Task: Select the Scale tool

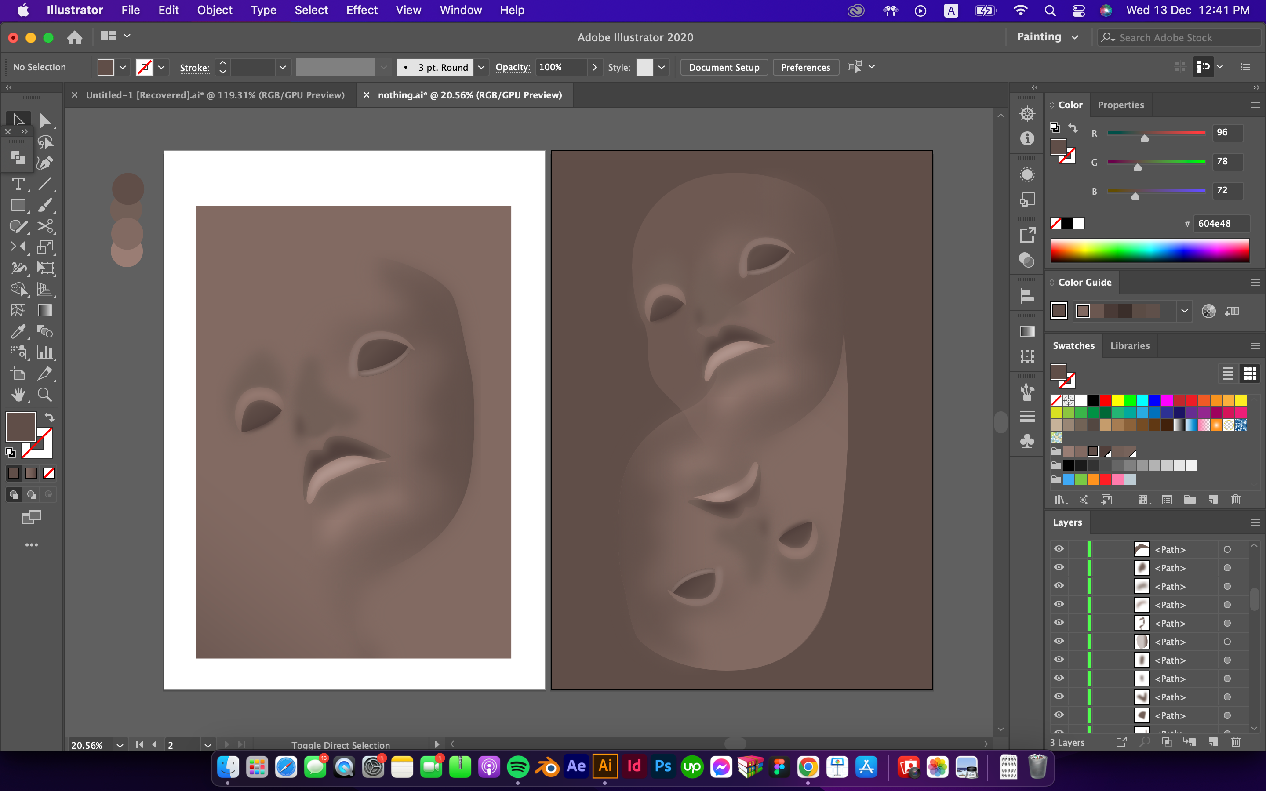Action: [45, 247]
